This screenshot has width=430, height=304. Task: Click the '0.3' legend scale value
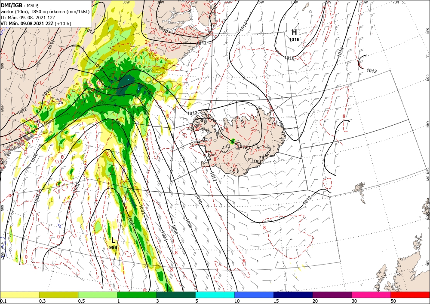(x=42, y=301)
